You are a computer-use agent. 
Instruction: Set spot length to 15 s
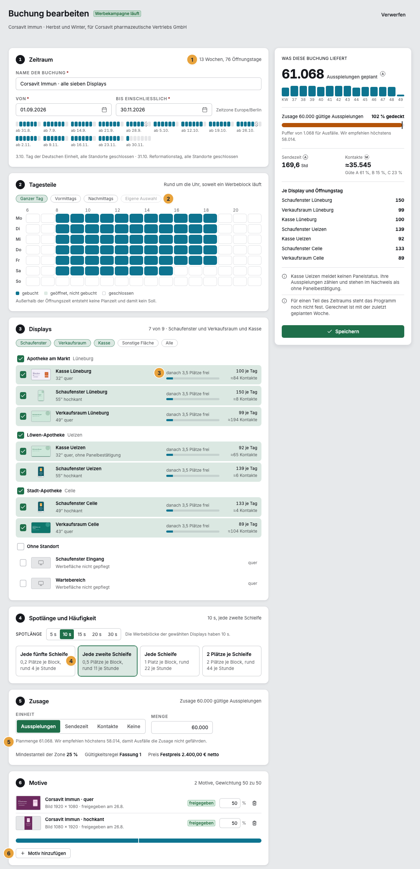tap(82, 634)
